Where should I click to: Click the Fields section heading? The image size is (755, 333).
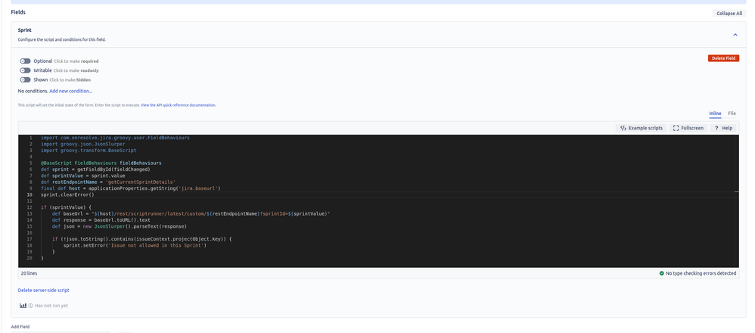tap(18, 12)
